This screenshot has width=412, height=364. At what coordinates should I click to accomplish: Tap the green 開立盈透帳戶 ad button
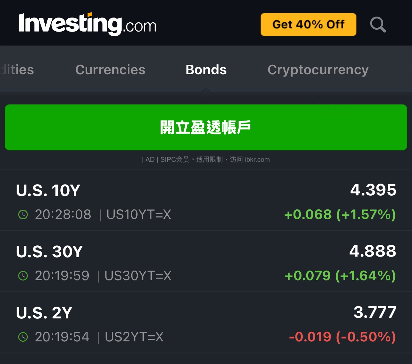206,127
